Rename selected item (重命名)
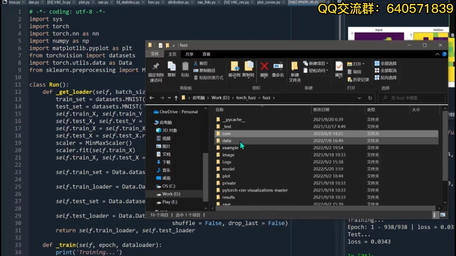This screenshot has height=256, width=456. [x=278, y=69]
